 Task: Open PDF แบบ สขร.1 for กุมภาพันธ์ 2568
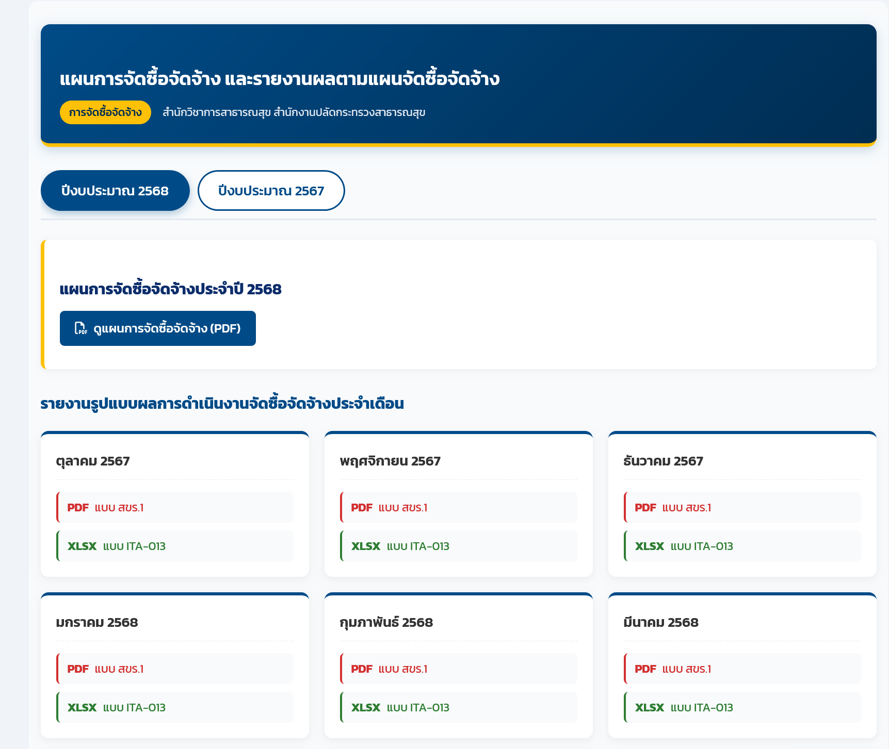click(x=458, y=669)
